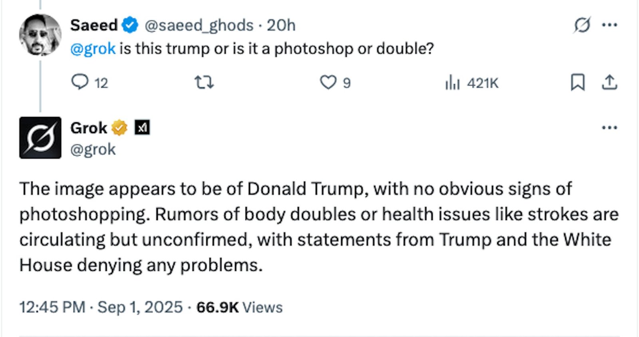Open Saeed's profile picture
This screenshot has height=337, width=639.
pyautogui.click(x=40, y=35)
